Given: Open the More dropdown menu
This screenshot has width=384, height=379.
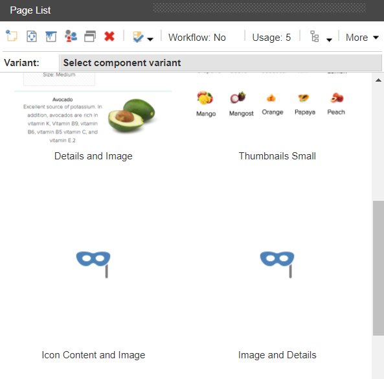Looking at the screenshot, I should coord(362,38).
